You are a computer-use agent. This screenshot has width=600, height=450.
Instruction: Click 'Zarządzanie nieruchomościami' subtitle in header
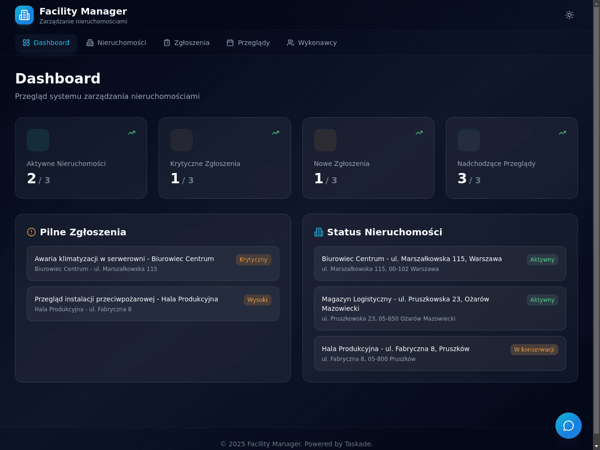pos(83,22)
